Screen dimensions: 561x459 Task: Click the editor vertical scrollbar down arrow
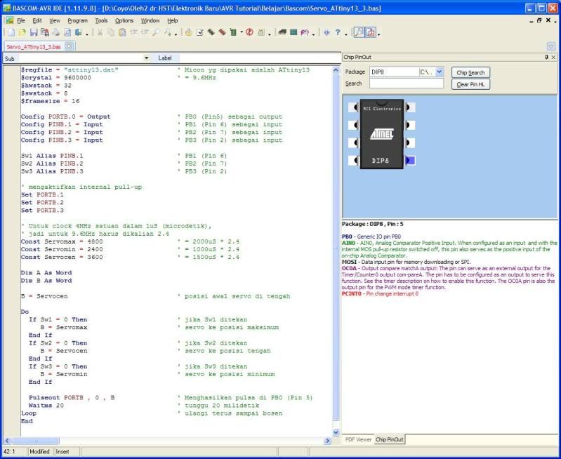click(336, 432)
